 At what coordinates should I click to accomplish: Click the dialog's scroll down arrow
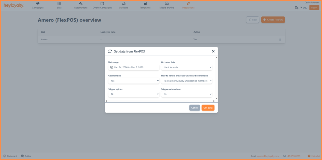click(x=216, y=99)
